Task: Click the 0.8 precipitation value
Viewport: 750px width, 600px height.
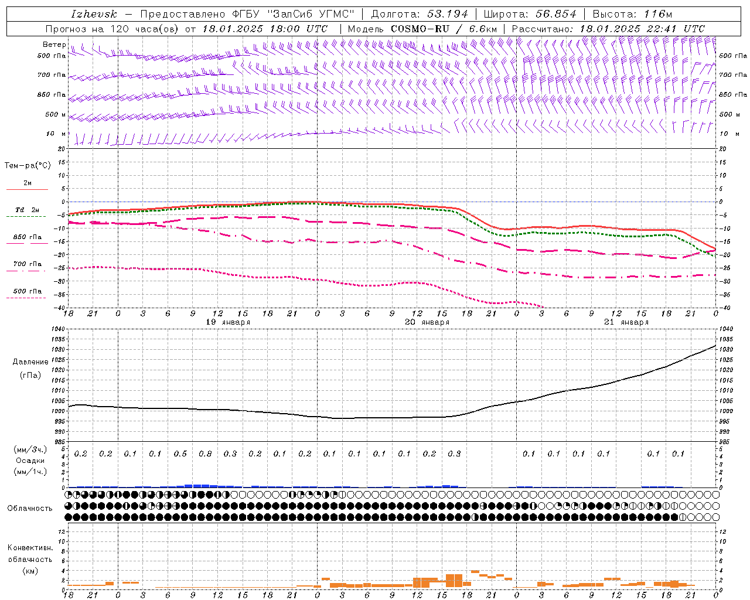Action: [205, 454]
